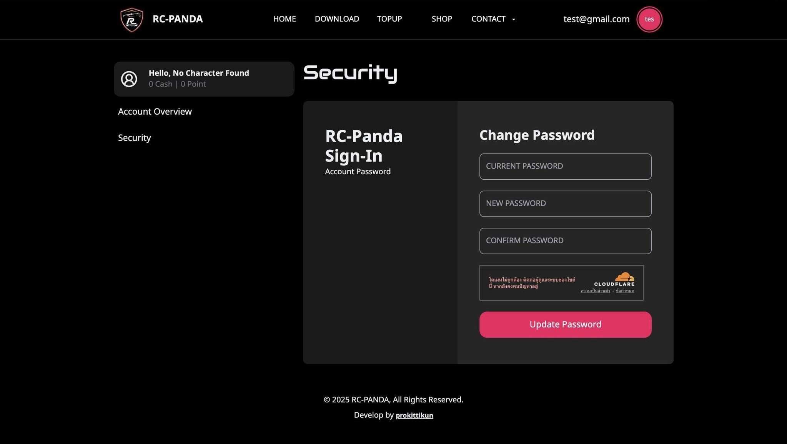Open the CONTACT menu

click(488, 19)
